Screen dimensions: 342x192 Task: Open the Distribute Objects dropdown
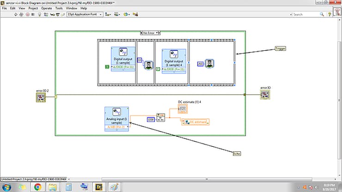tap(117, 14)
